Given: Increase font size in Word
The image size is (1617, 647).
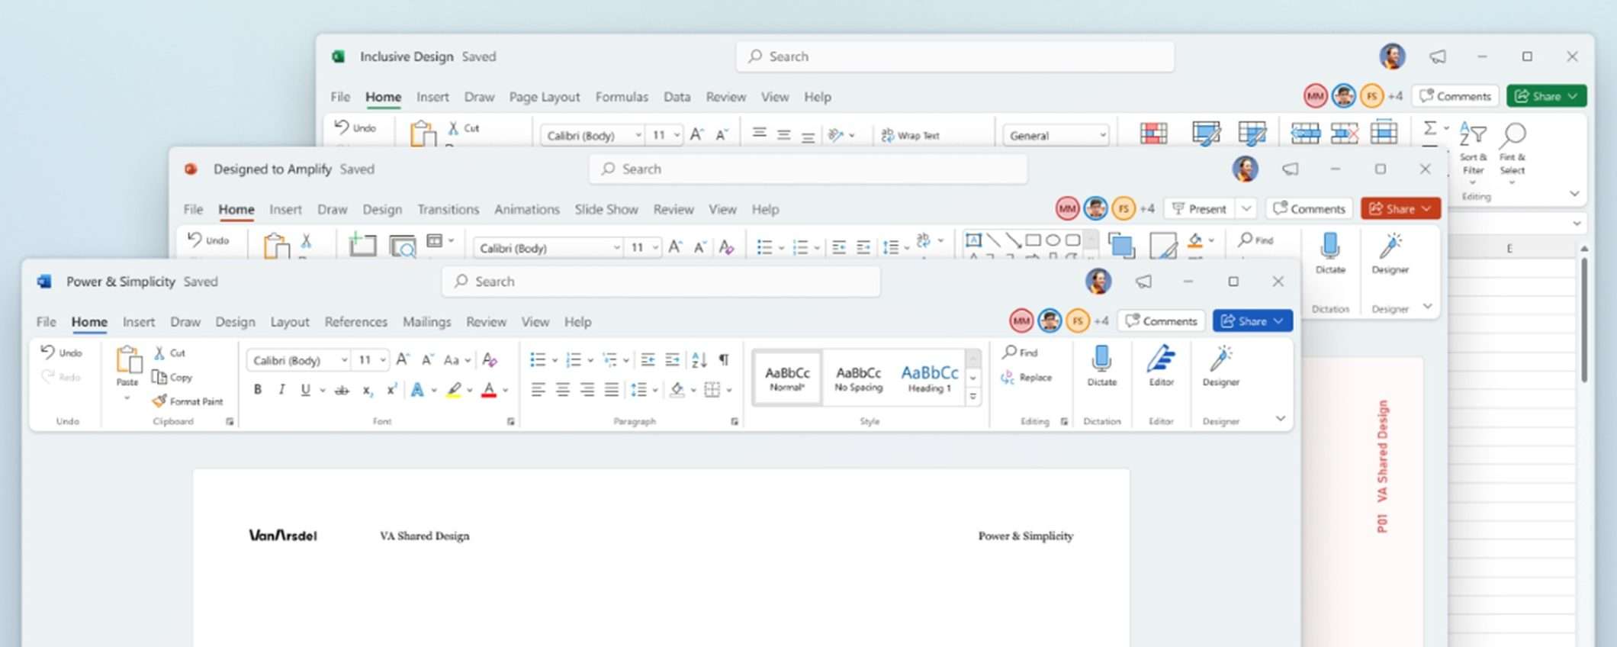Looking at the screenshot, I should click(403, 359).
